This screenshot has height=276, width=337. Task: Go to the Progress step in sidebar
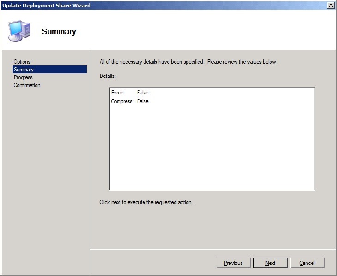(x=23, y=77)
